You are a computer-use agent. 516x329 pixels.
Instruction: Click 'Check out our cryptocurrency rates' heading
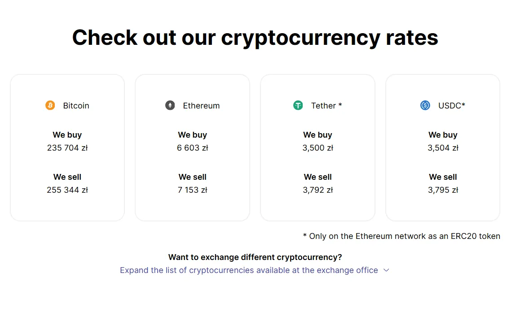[x=255, y=38]
